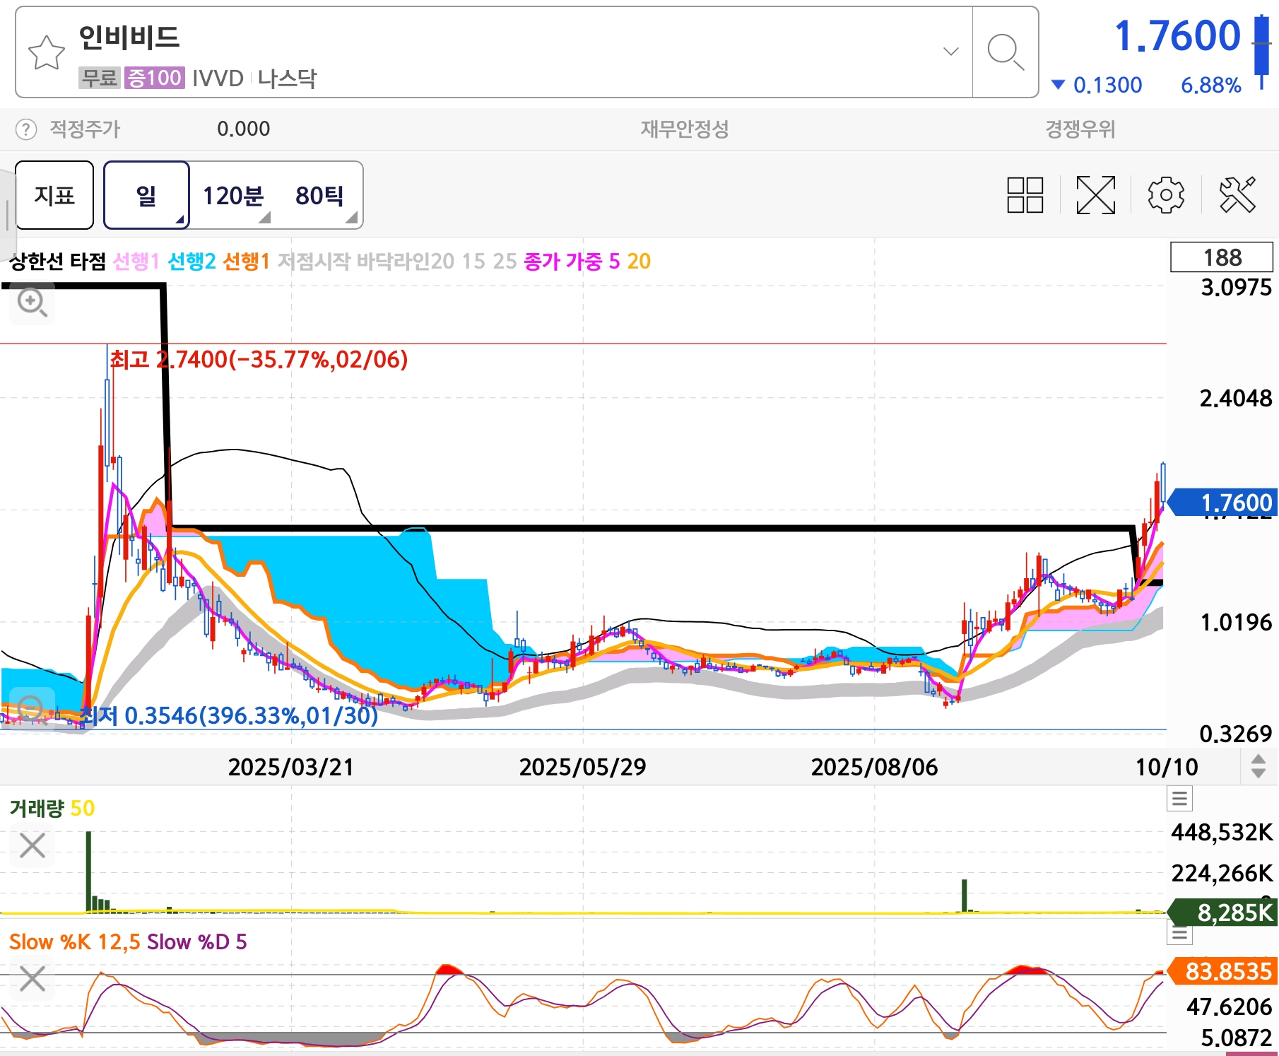Click the 무료 badge
Screen dimensions: 1279x1056
pyautogui.click(x=100, y=78)
